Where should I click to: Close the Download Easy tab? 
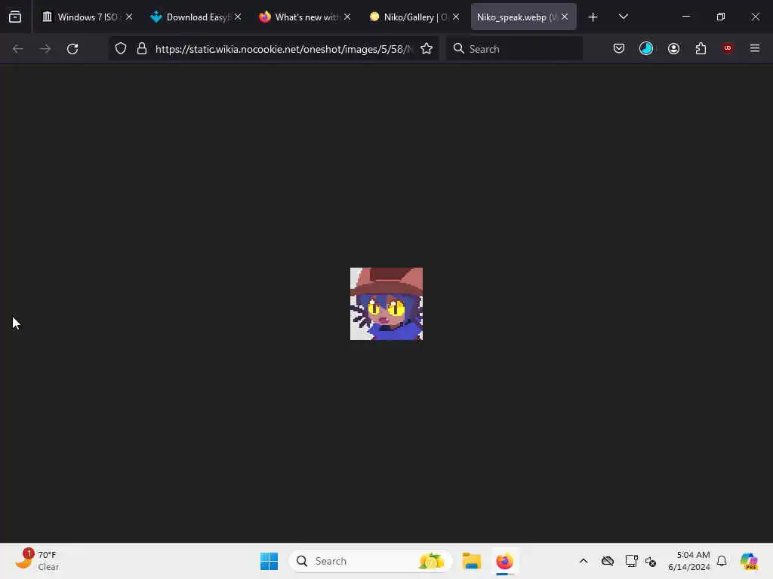238,17
